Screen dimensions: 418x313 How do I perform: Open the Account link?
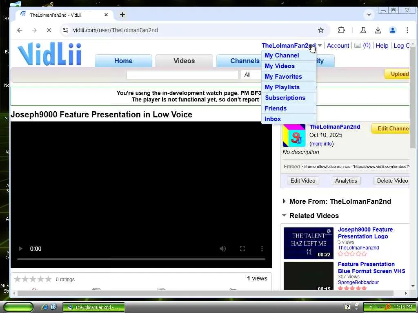coord(338,46)
